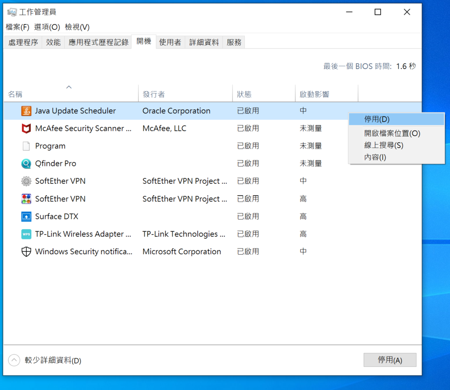
Task: Click the Task Manager title bar icon
Action: (x=12, y=12)
